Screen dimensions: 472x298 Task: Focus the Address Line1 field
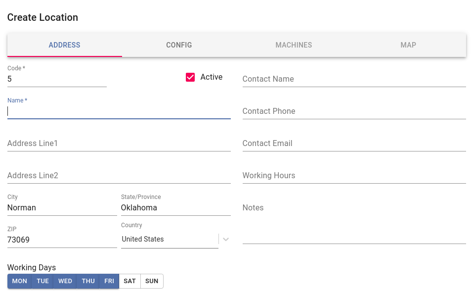click(119, 143)
